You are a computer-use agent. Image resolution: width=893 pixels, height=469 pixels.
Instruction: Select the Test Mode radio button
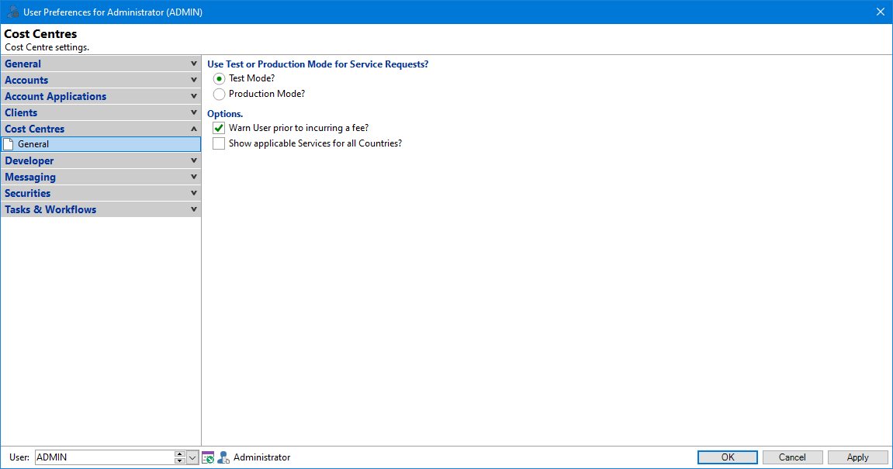pos(219,78)
